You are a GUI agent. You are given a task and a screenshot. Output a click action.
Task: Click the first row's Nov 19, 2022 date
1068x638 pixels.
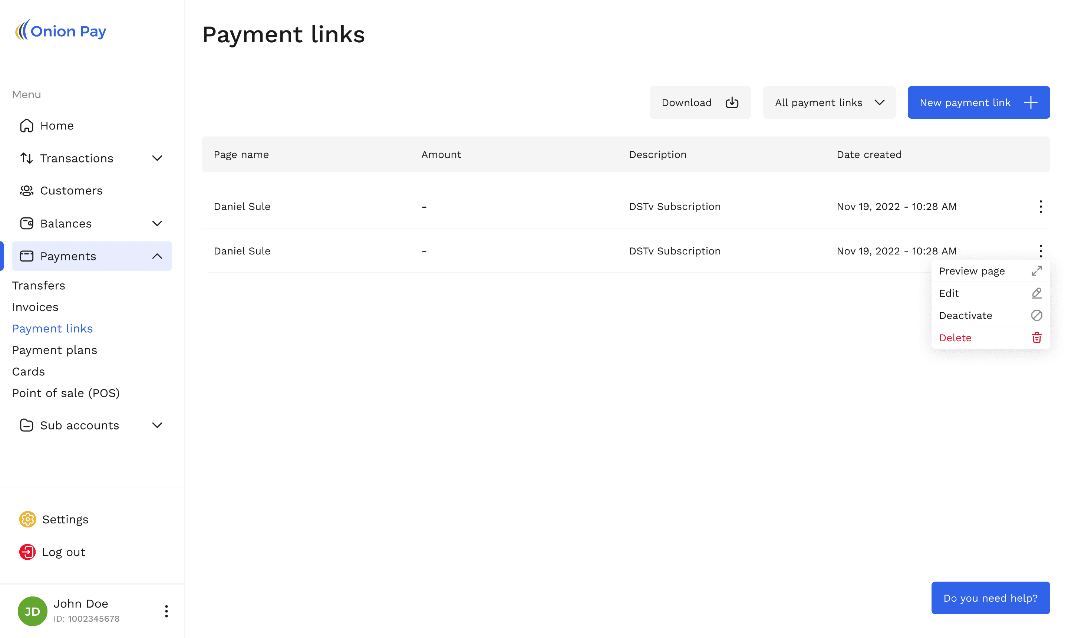tap(897, 206)
